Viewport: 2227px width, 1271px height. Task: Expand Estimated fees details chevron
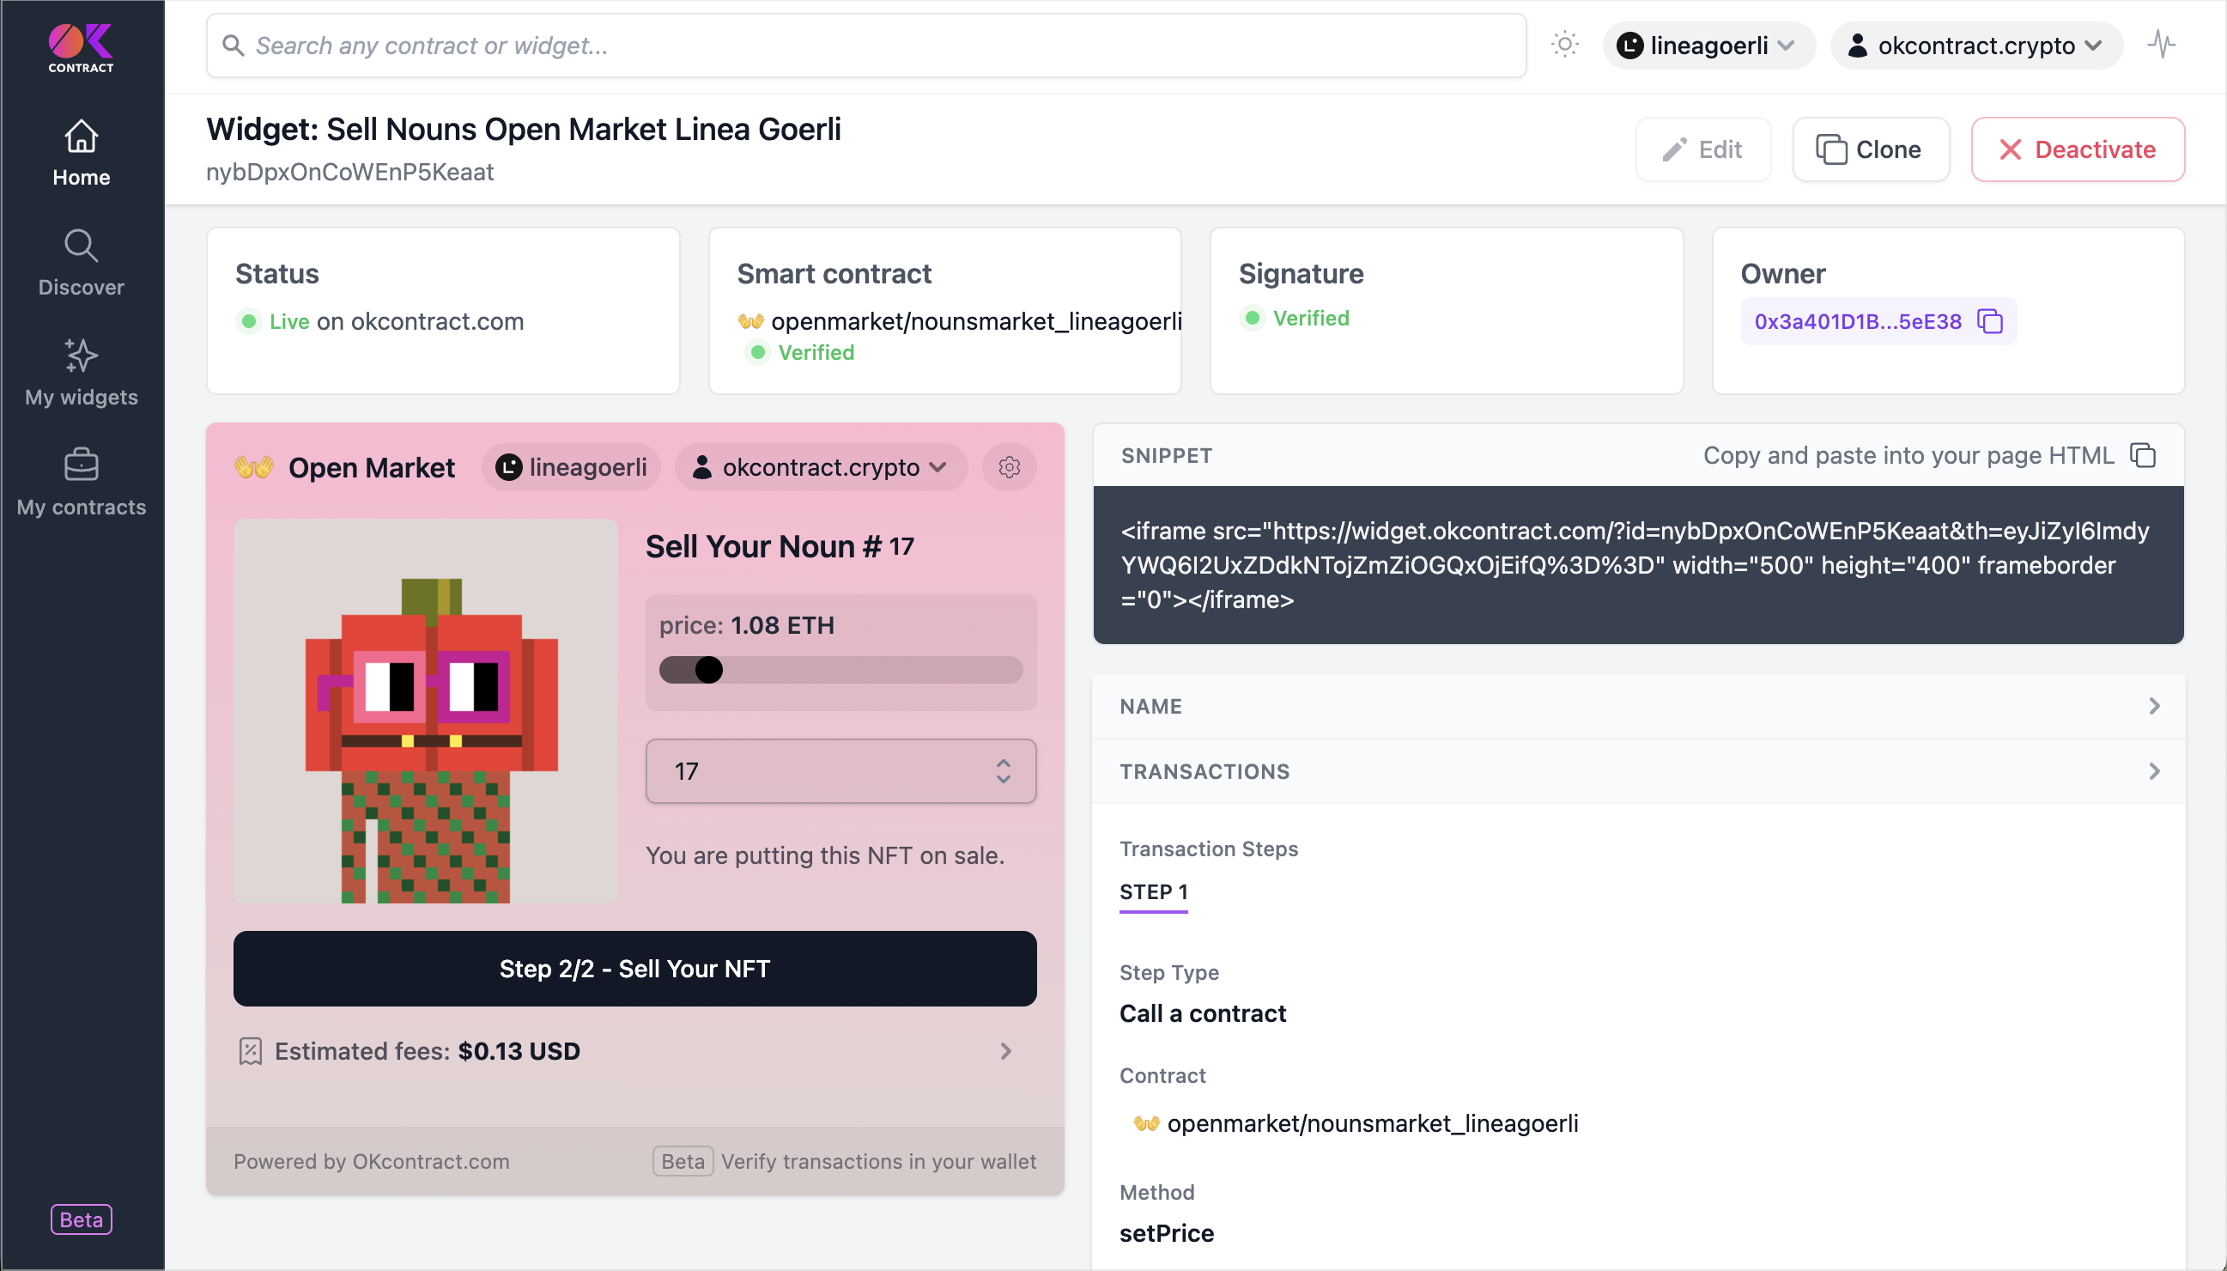pyautogui.click(x=1005, y=1051)
